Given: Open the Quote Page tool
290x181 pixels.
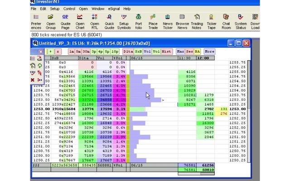Looking at the screenshot, I should (x=65, y=22).
